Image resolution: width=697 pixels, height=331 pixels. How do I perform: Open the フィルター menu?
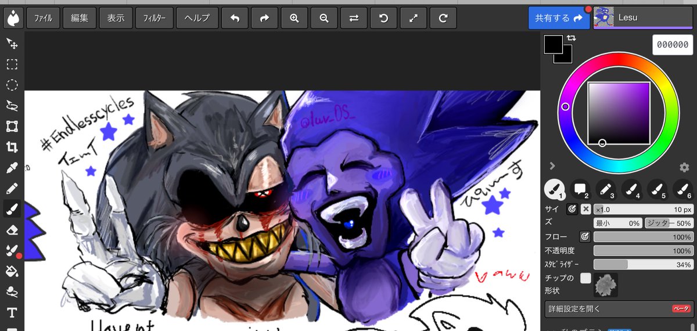coord(155,18)
